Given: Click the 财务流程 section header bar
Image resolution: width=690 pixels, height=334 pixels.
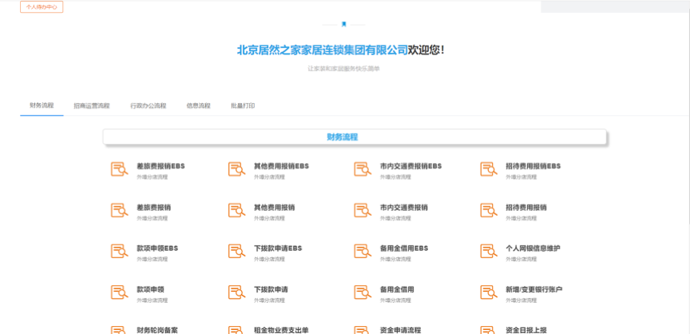Looking at the screenshot, I should (355, 137).
